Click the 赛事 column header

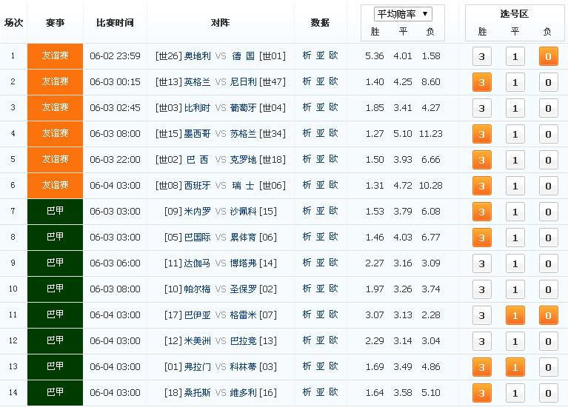pyautogui.click(x=55, y=23)
